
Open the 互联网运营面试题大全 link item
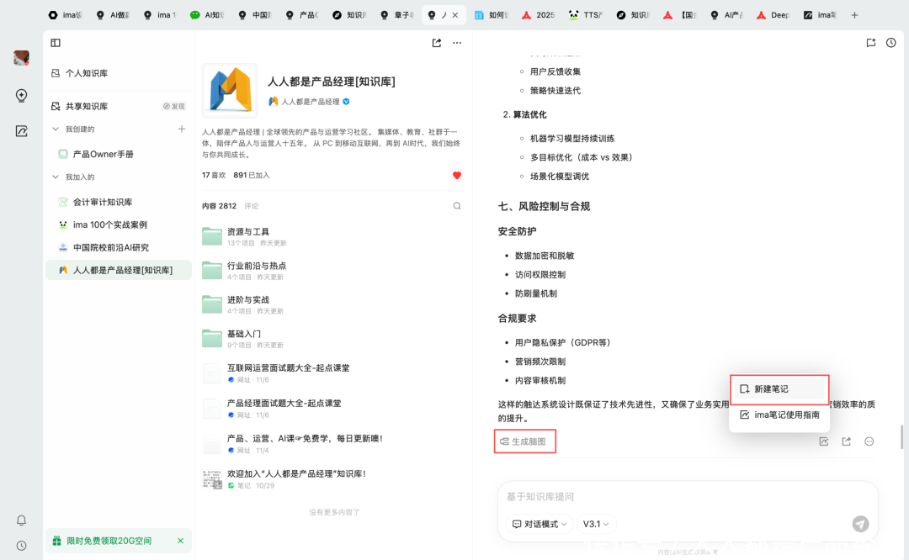(x=288, y=368)
